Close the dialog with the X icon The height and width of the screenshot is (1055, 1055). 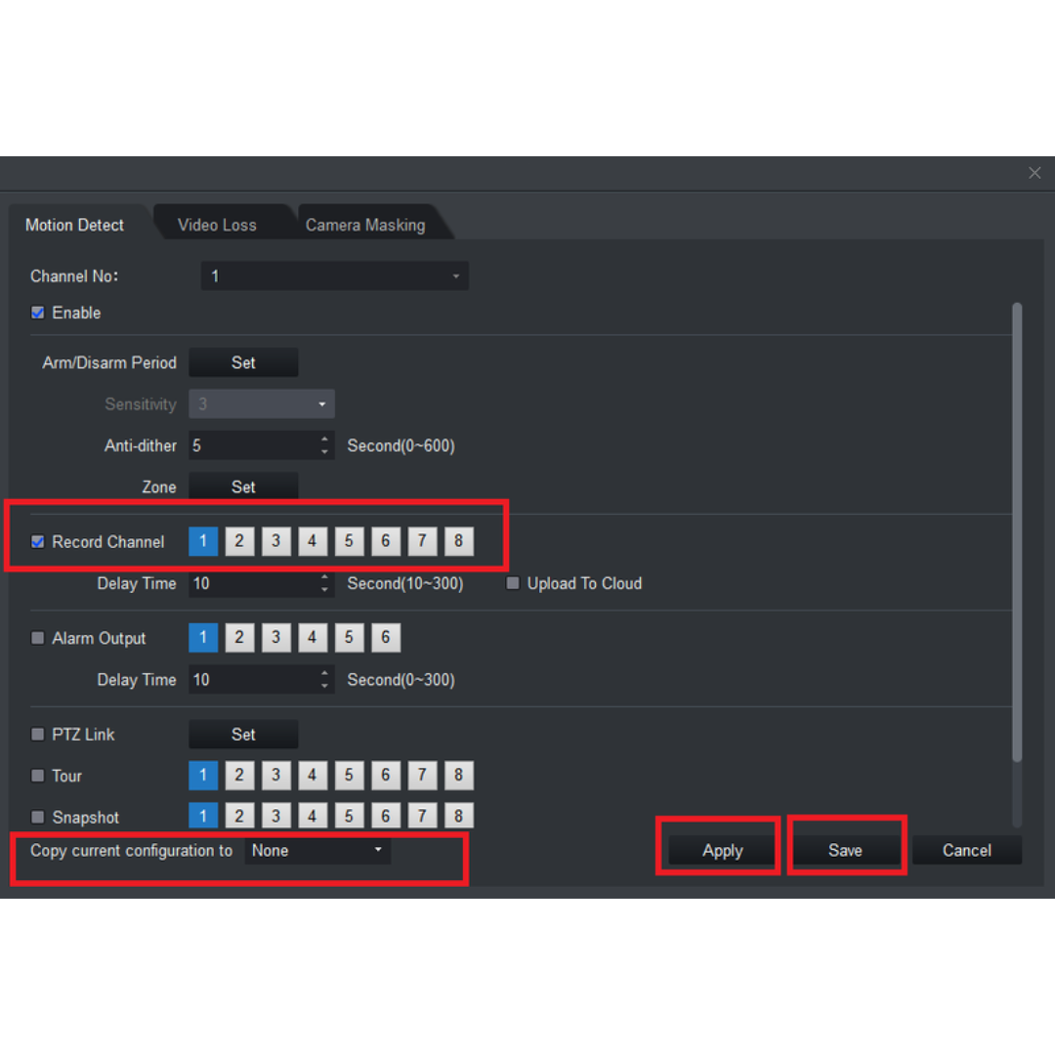click(1034, 173)
